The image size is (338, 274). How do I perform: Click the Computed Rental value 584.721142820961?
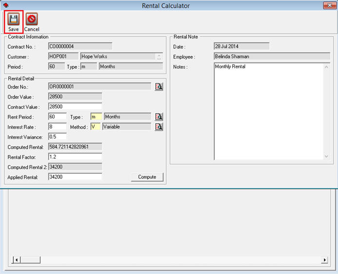[x=75, y=147]
